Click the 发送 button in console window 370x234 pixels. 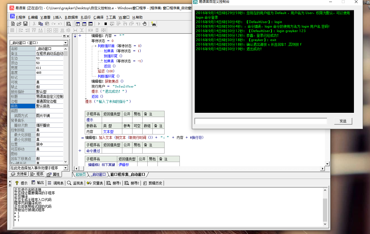tap(343, 121)
